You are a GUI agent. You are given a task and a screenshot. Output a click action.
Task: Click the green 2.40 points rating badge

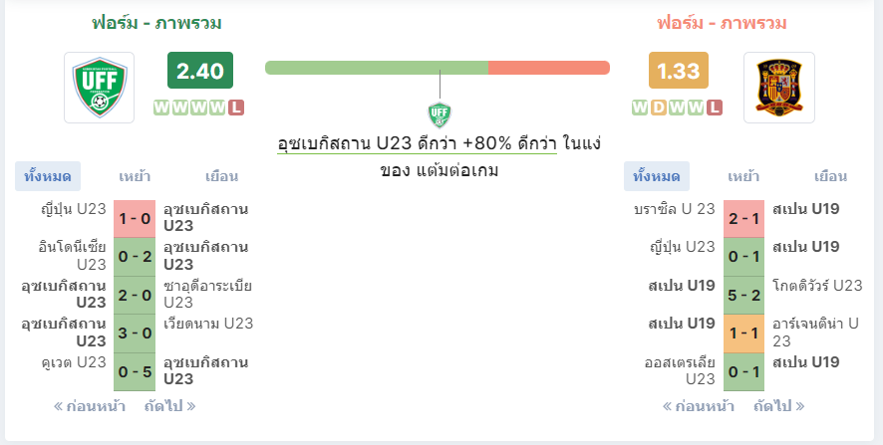[x=200, y=71]
